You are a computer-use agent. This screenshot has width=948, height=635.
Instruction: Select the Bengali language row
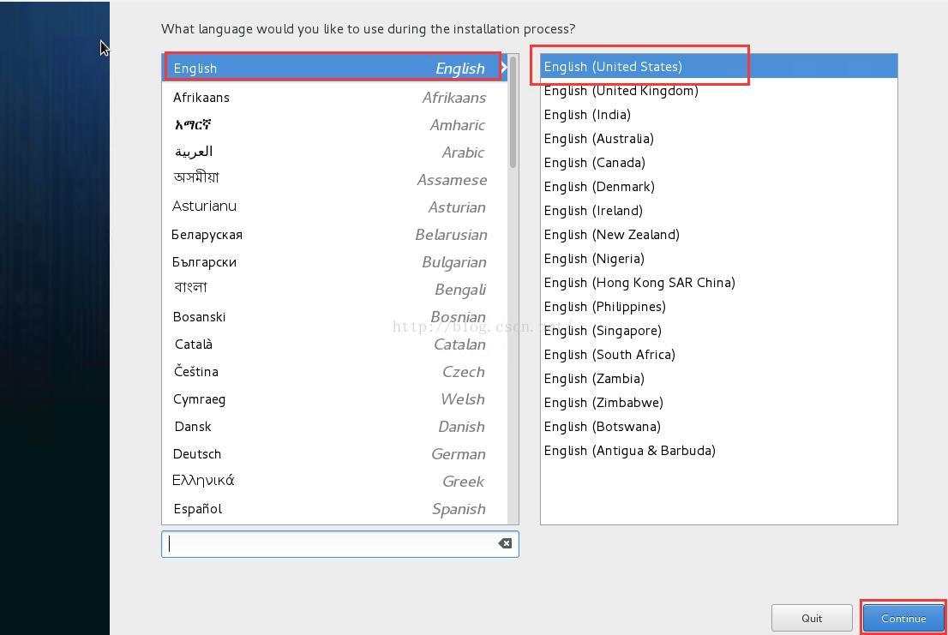(x=335, y=290)
